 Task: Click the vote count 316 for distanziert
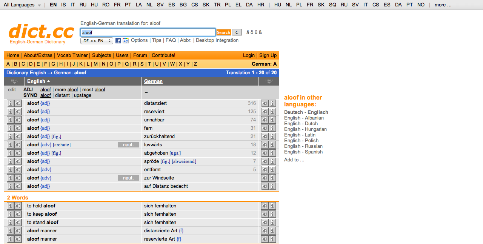pyautogui.click(x=252, y=103)
